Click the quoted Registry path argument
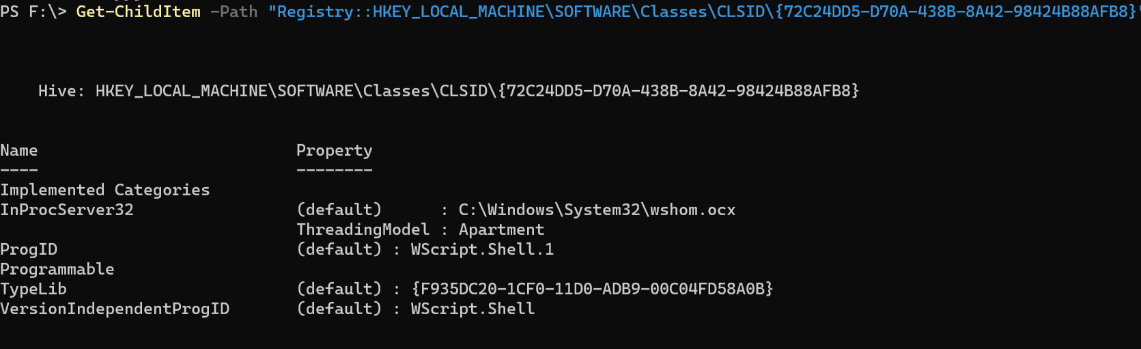Image resolution: width=1141 pixels, height=349 pixels. click(x=702, y=12)
